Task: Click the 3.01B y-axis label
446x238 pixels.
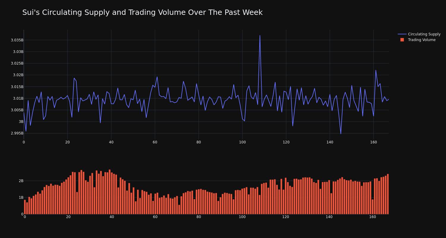Action: (18, 98)
